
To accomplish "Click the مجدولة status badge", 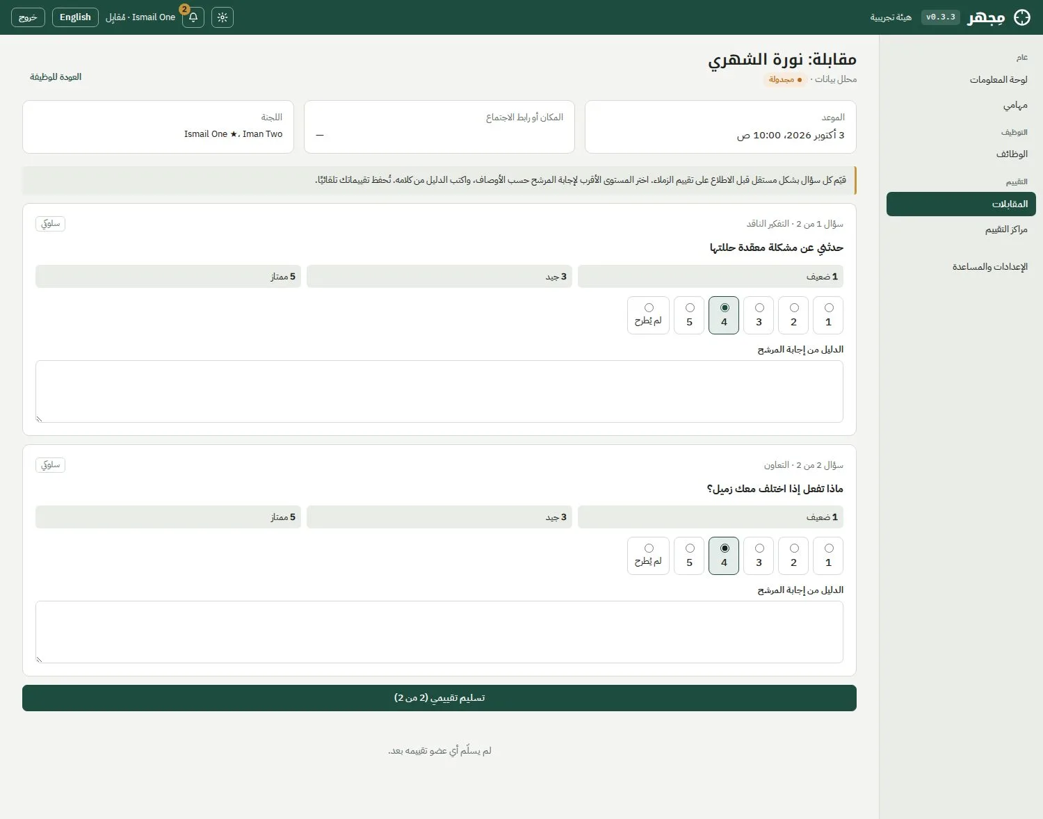I will tap(786, 79).
